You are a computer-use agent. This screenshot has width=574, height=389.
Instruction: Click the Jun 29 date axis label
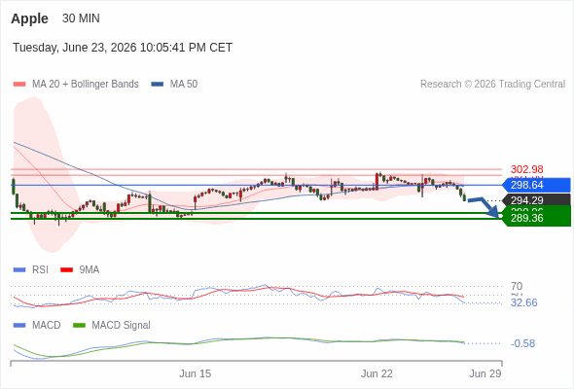[x=485, y=373]
